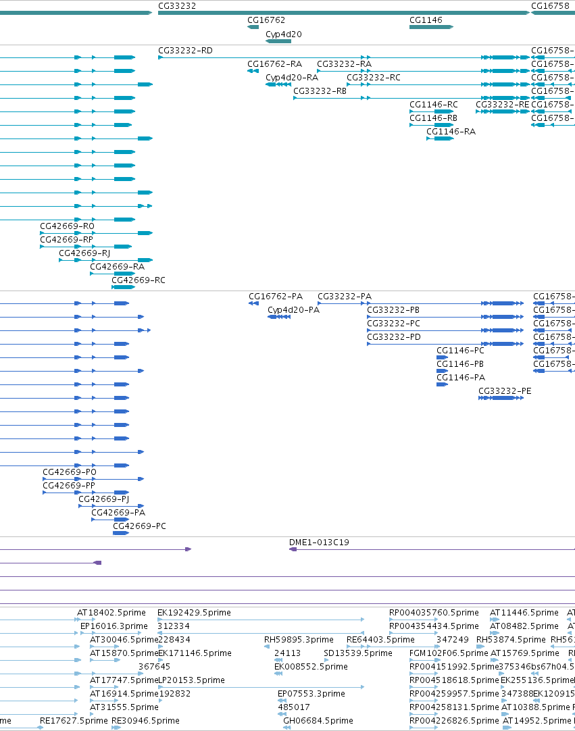
Task: Select EST RP004226826.5prime
Action: [x=424, y=728]
